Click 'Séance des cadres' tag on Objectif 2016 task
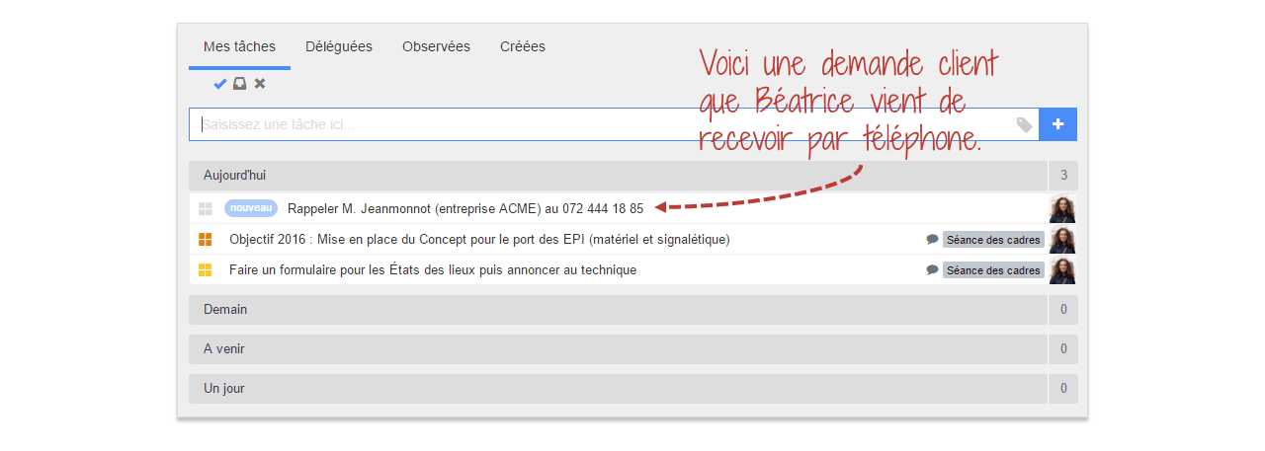The width and height of the screenshot is (1265, 451). (993, 240)
